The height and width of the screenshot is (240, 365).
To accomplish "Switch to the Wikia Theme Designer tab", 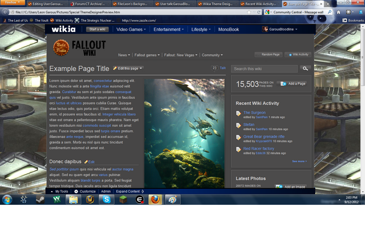I will [217, 4].
